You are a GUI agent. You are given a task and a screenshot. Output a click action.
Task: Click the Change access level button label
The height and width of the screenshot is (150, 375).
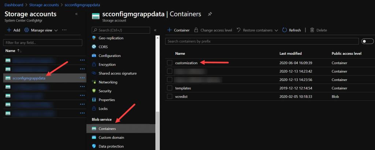[216, 30]
